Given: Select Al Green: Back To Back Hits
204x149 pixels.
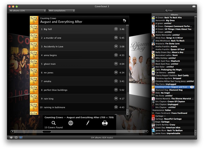Looking at the screenshot, I should pyautogui.click(x=173, y=18).
